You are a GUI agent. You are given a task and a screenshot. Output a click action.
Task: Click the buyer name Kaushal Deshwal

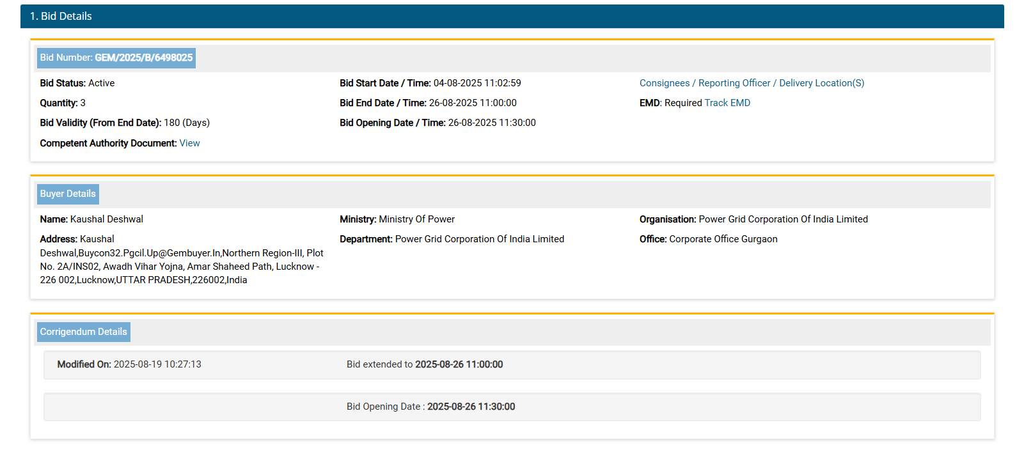(106, 219)
